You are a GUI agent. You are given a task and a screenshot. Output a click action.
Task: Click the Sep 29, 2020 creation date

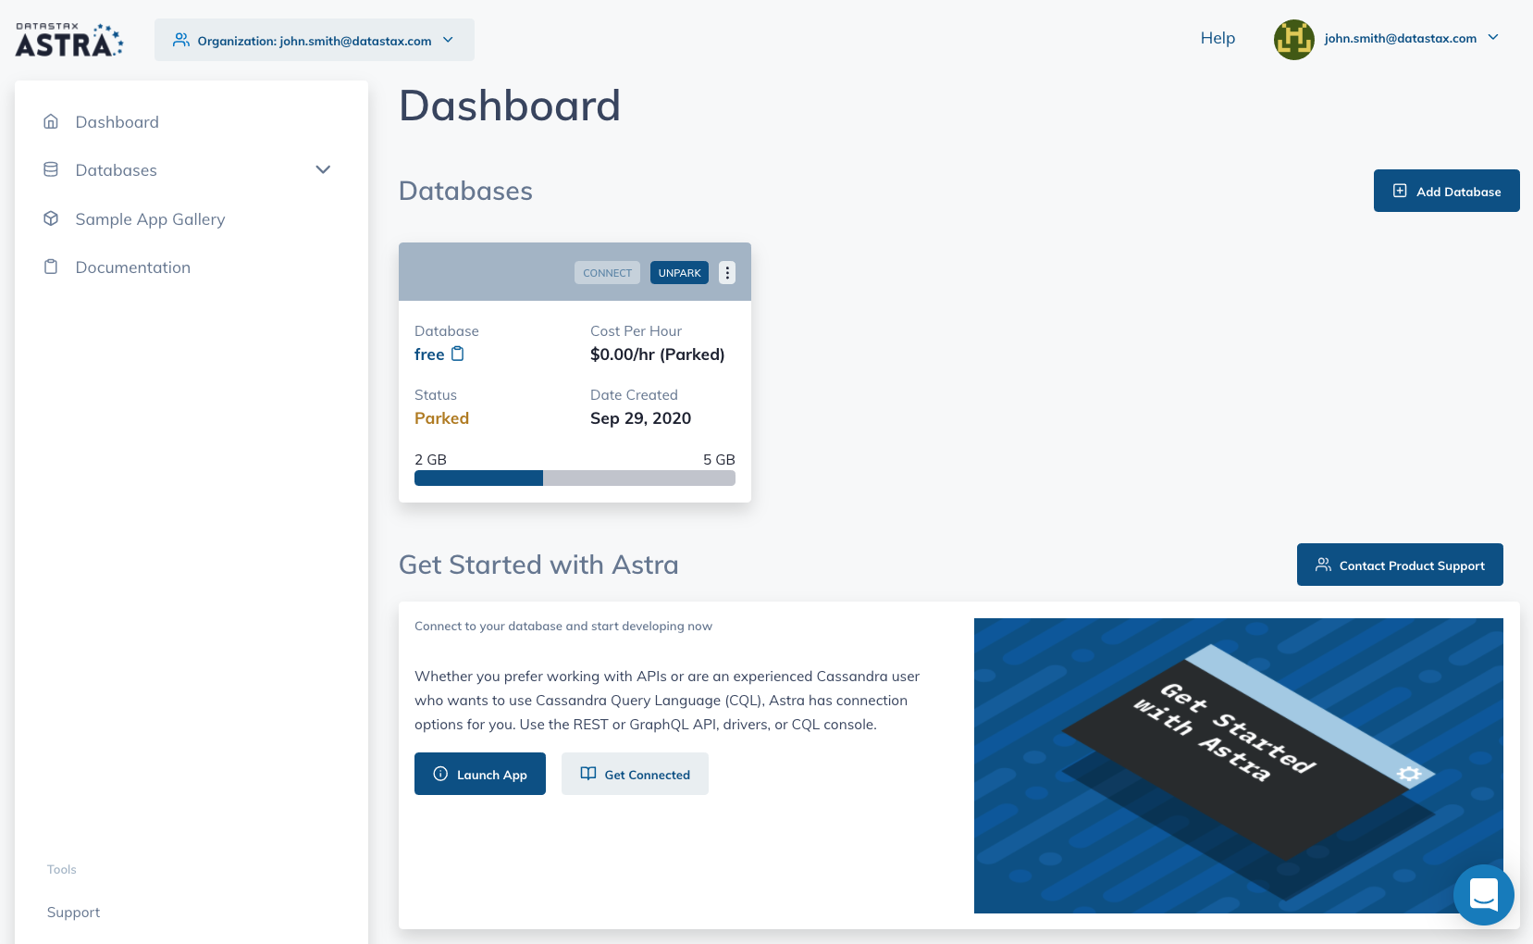tap(640, 418)
